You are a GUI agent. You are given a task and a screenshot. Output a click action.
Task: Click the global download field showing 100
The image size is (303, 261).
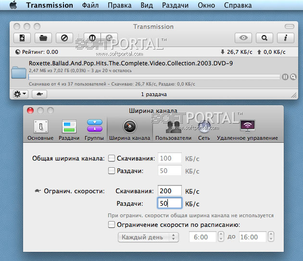pos(170,158)
